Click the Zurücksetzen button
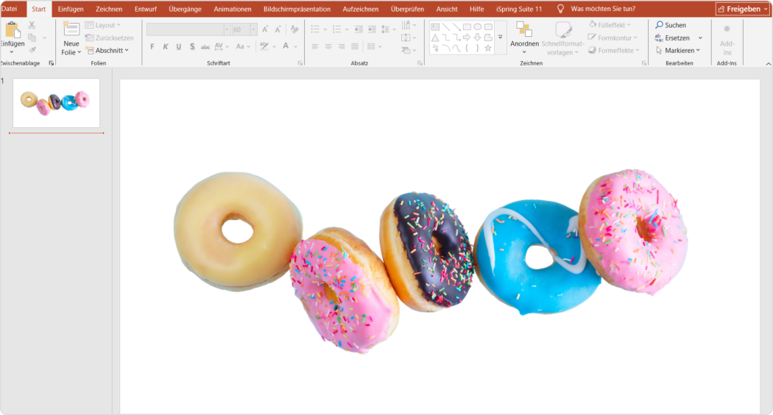The height and width of the screenshot is (415, 773). point(109,38)
